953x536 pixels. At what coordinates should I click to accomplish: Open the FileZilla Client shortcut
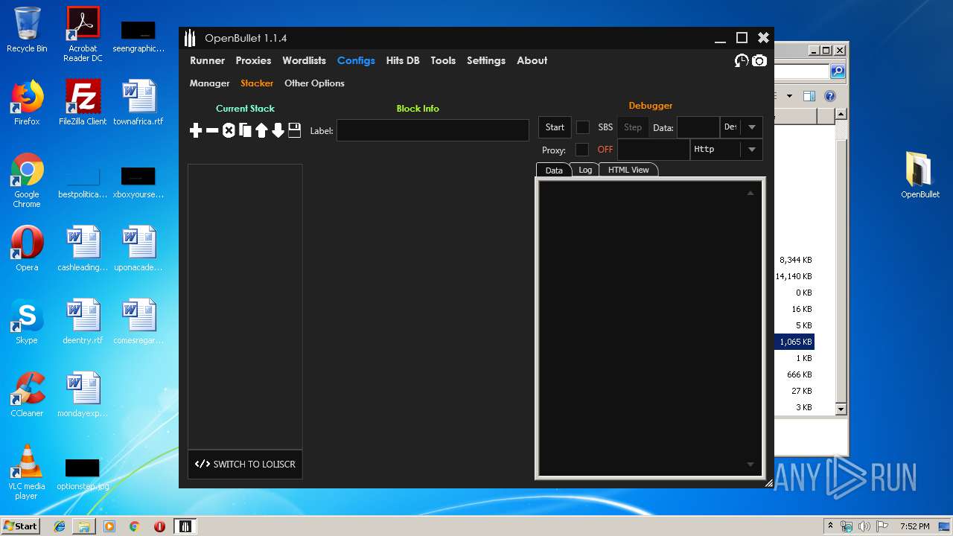[83, 103]
